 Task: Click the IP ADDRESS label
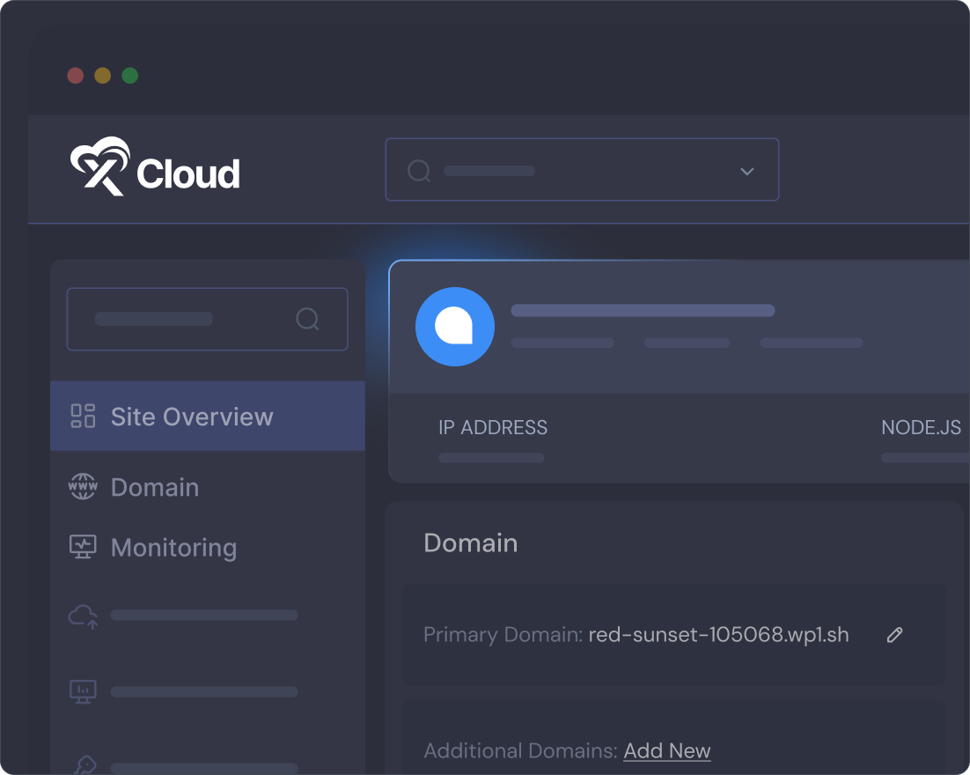tap(492, 428)
